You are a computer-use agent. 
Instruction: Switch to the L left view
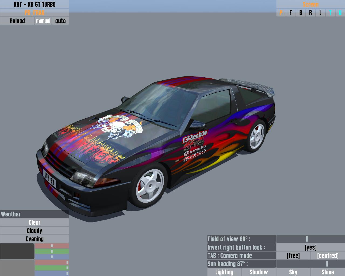click(x=320, y=13)
